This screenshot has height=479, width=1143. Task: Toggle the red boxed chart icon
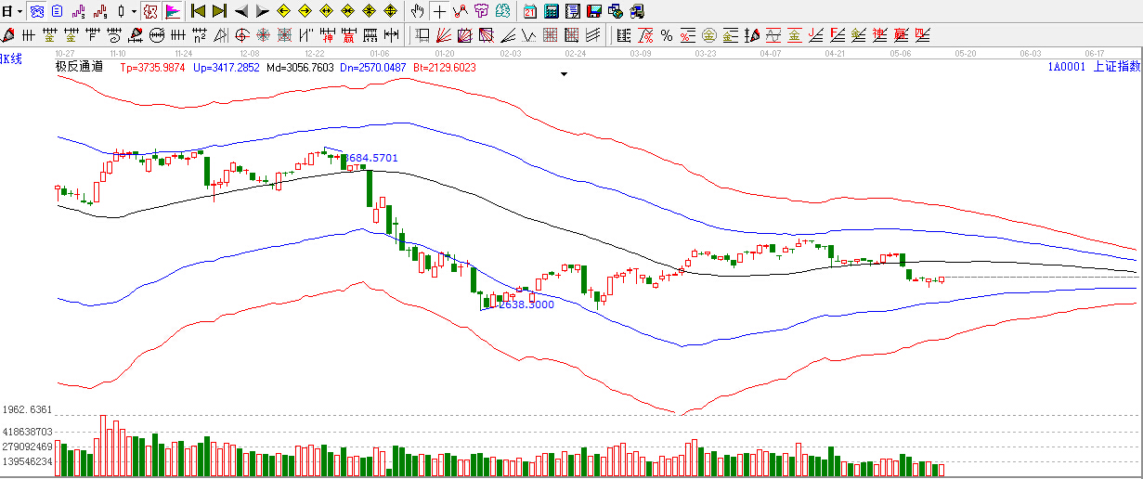pos(151,11)
